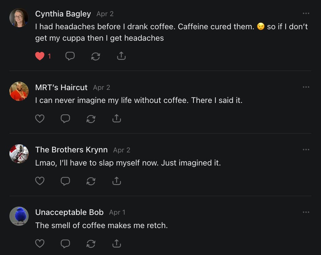Restack MRT's Haircut comment
The image size is (321, 255).
coord(91,118)
